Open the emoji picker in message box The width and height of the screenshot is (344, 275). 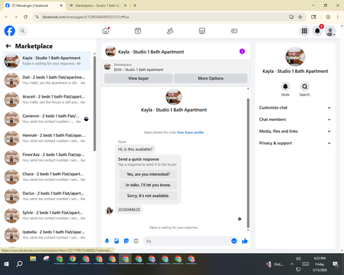(234, 241)
